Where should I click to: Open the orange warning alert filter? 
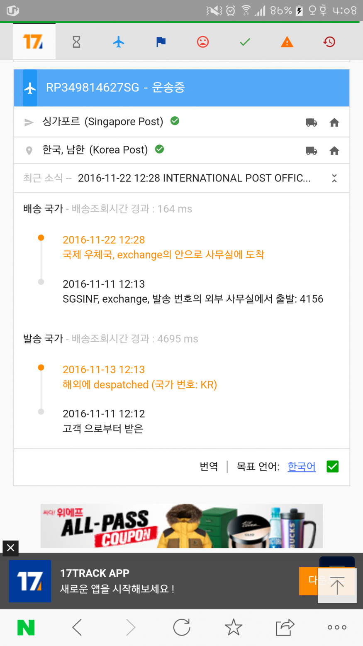287,42
